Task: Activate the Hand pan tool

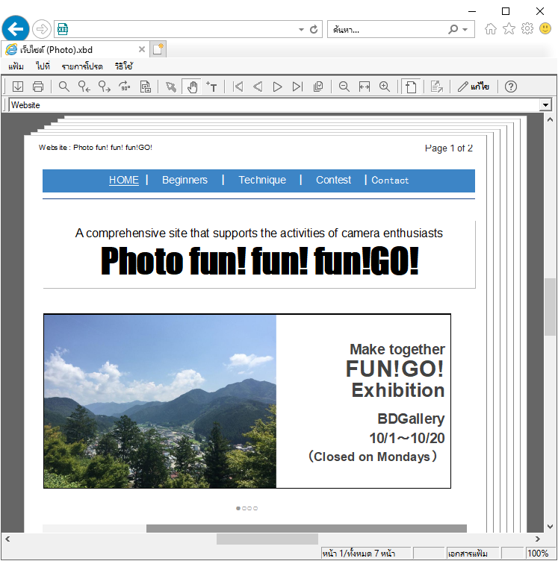Action: click(192, 87)
